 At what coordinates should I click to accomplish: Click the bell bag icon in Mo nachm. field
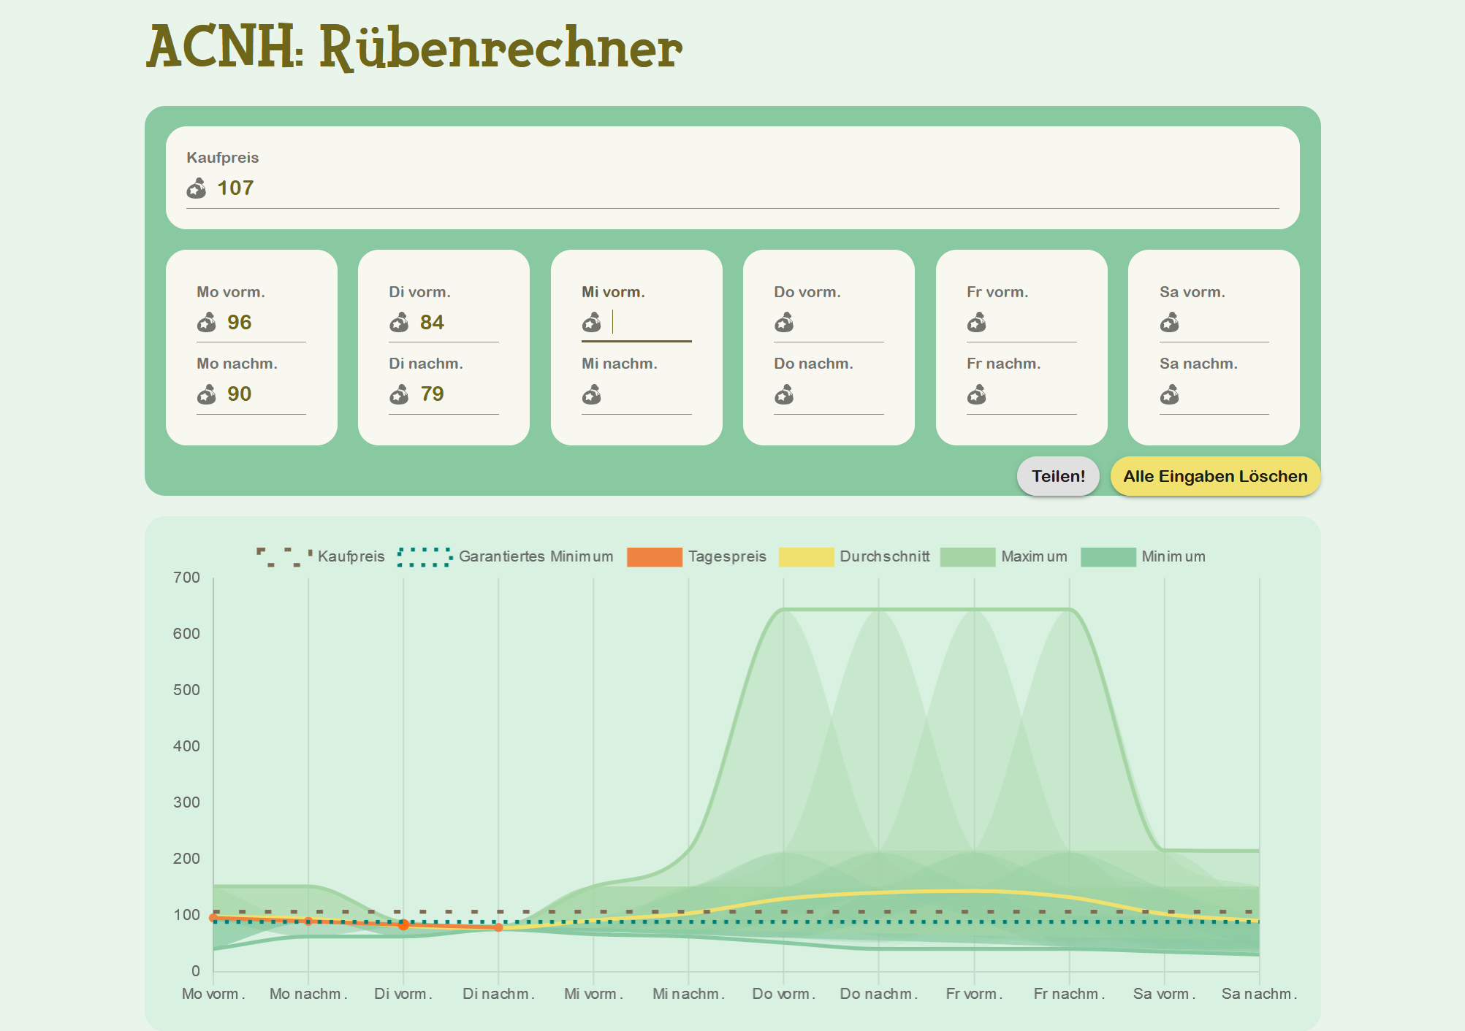tap(206, 394)
